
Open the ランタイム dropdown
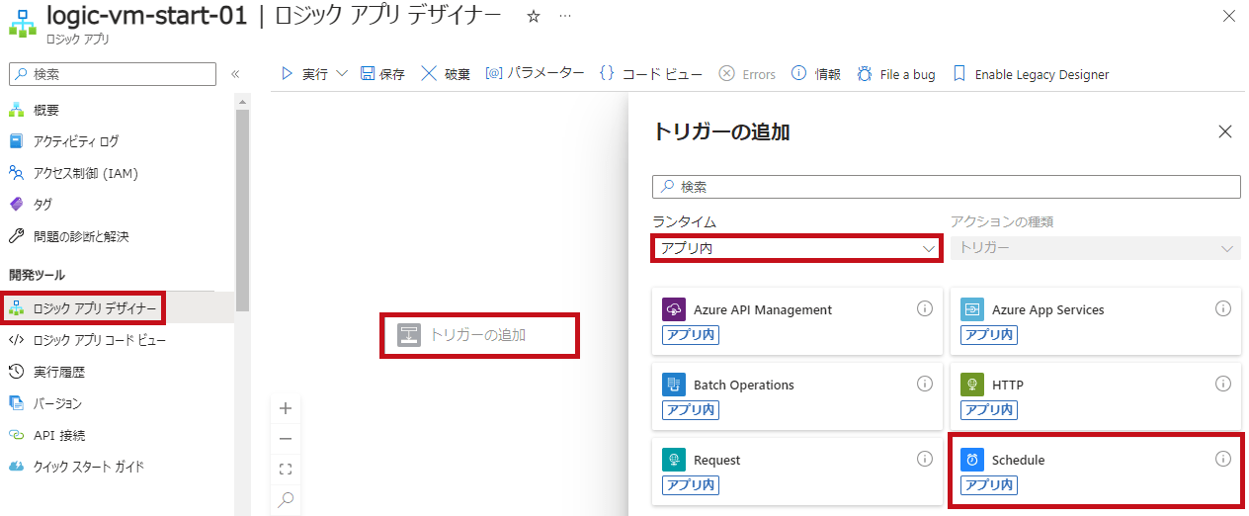pyautogui.click(x=796, y=248)
